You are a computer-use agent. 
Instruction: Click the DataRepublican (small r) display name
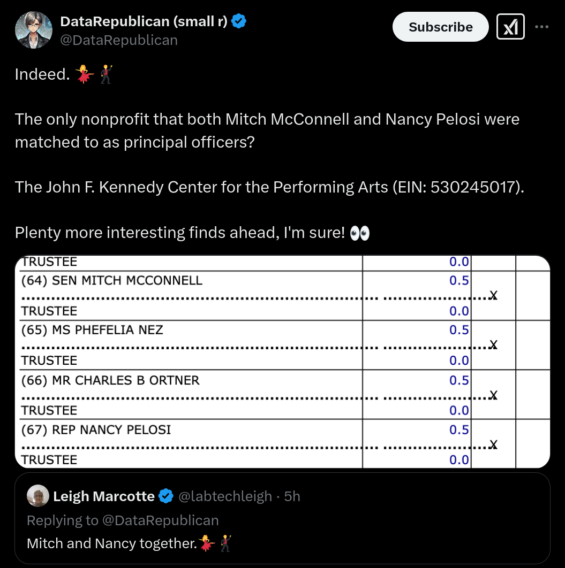click(144, 21)
